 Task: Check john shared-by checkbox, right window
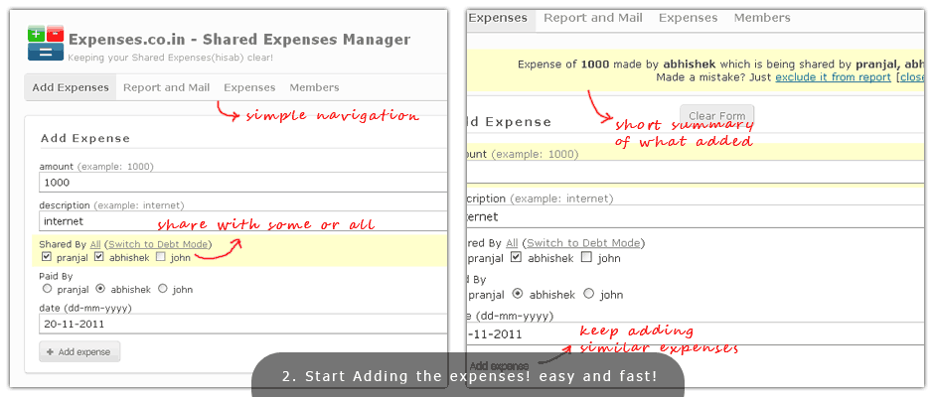pos(586,258)
